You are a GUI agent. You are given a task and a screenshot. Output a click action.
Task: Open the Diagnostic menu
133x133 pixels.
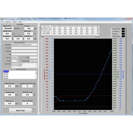(x=8, y=22)
